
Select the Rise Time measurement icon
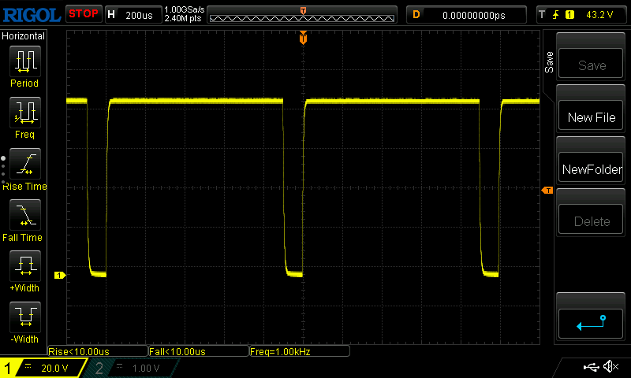pos(25,164)
